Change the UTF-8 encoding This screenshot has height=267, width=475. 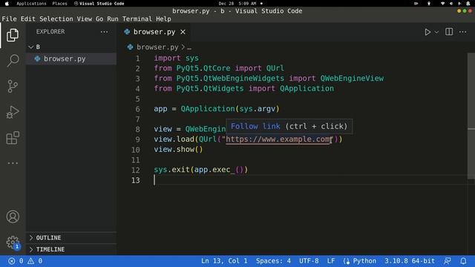point(309,261)
